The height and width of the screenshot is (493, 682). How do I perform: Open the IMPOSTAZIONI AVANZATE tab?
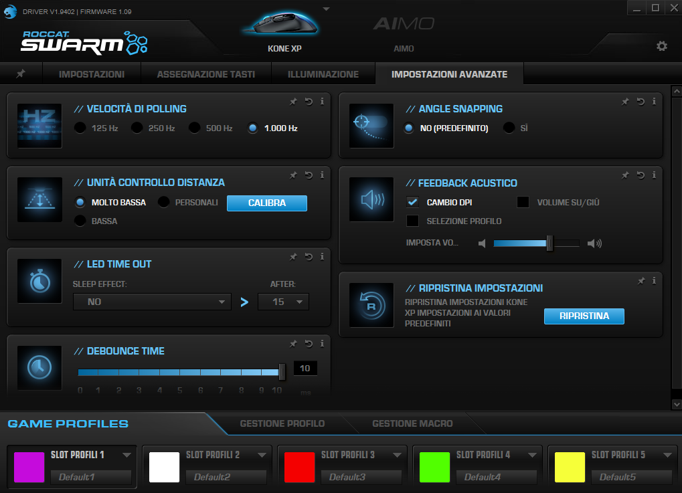coord(449,74)
